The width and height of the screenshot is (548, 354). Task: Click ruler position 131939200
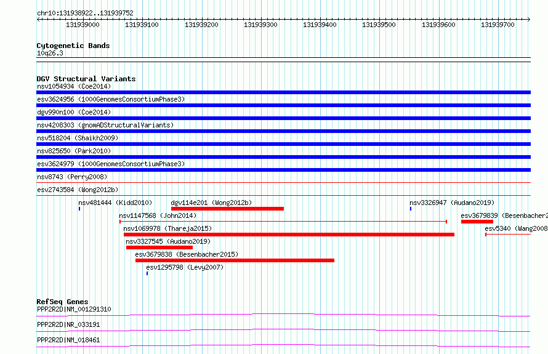pyautogui.click(x=201, y=25)
